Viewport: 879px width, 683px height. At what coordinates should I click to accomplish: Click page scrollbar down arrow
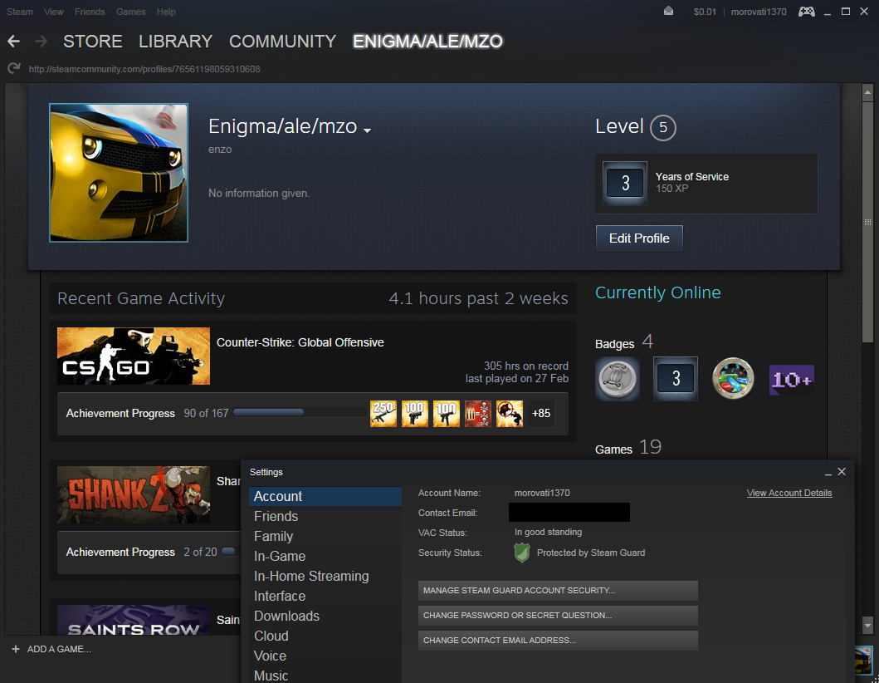pyautogui.click(x=867, y=624)
